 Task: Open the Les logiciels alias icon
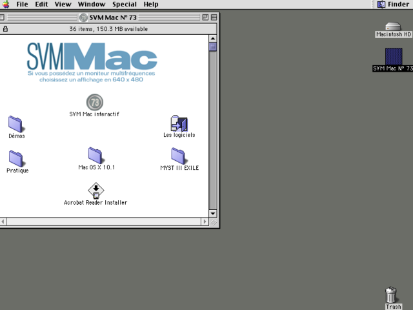(179, 123)
